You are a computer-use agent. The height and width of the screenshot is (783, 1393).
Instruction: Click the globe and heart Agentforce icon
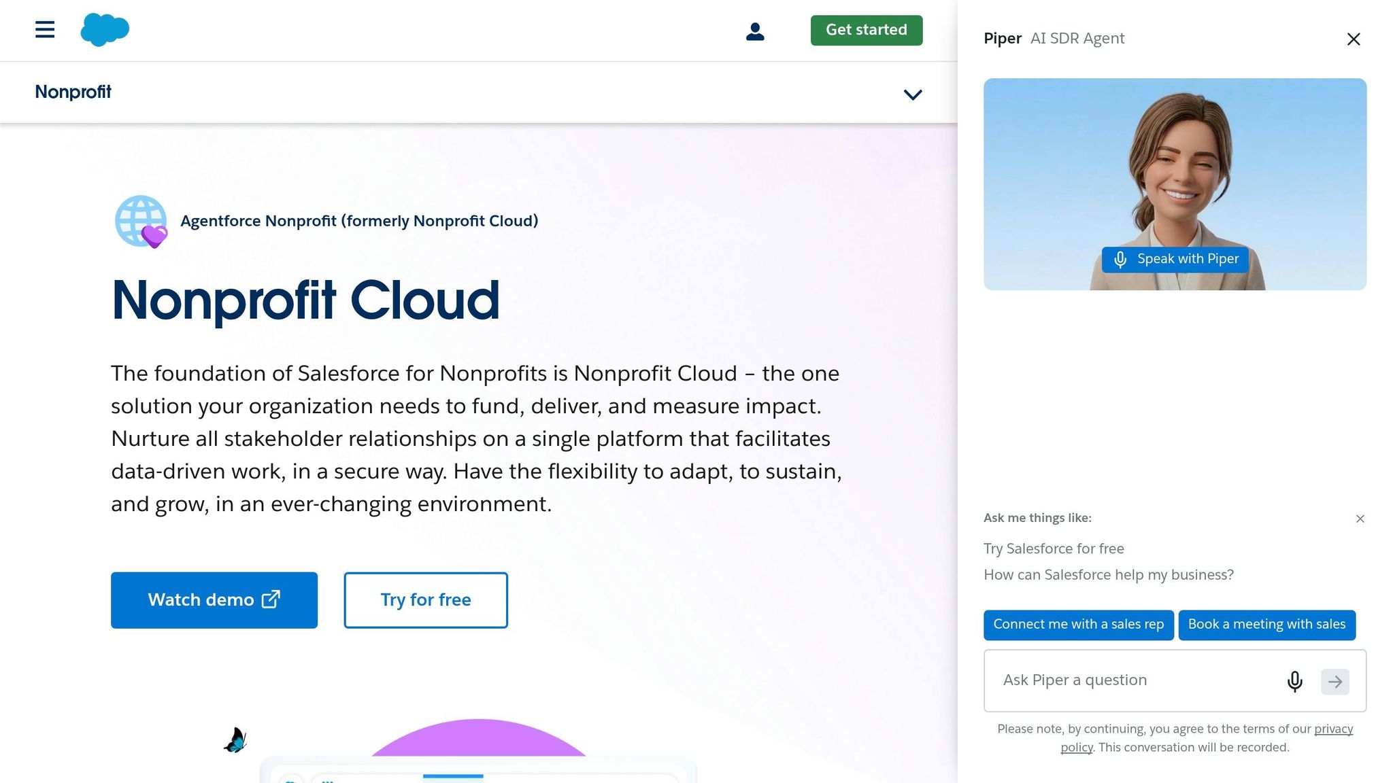141,222
